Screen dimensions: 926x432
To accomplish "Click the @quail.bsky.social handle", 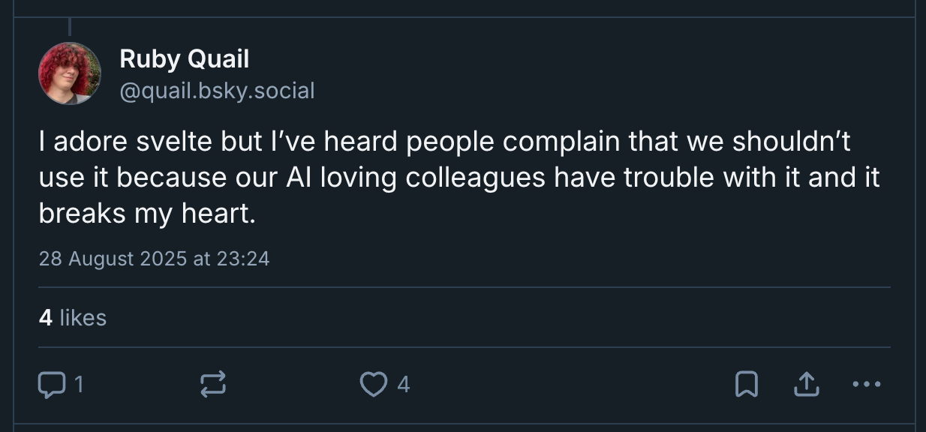I will pos(217,91).
